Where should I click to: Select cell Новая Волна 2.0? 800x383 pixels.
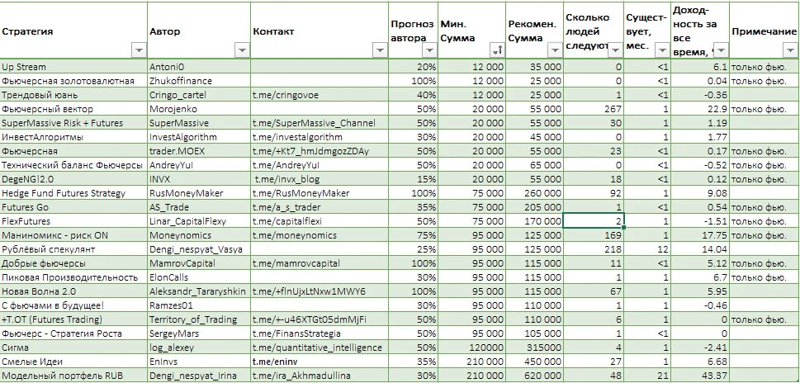pos(73,291)
